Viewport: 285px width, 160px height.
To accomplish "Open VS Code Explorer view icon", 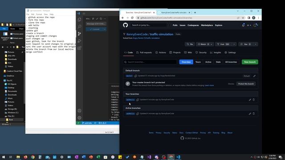I will [79, 20].
